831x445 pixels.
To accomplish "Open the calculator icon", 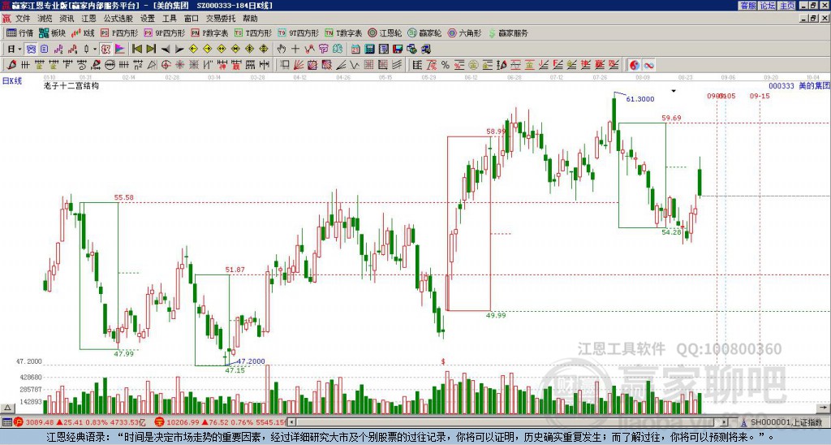I will 369,49.
